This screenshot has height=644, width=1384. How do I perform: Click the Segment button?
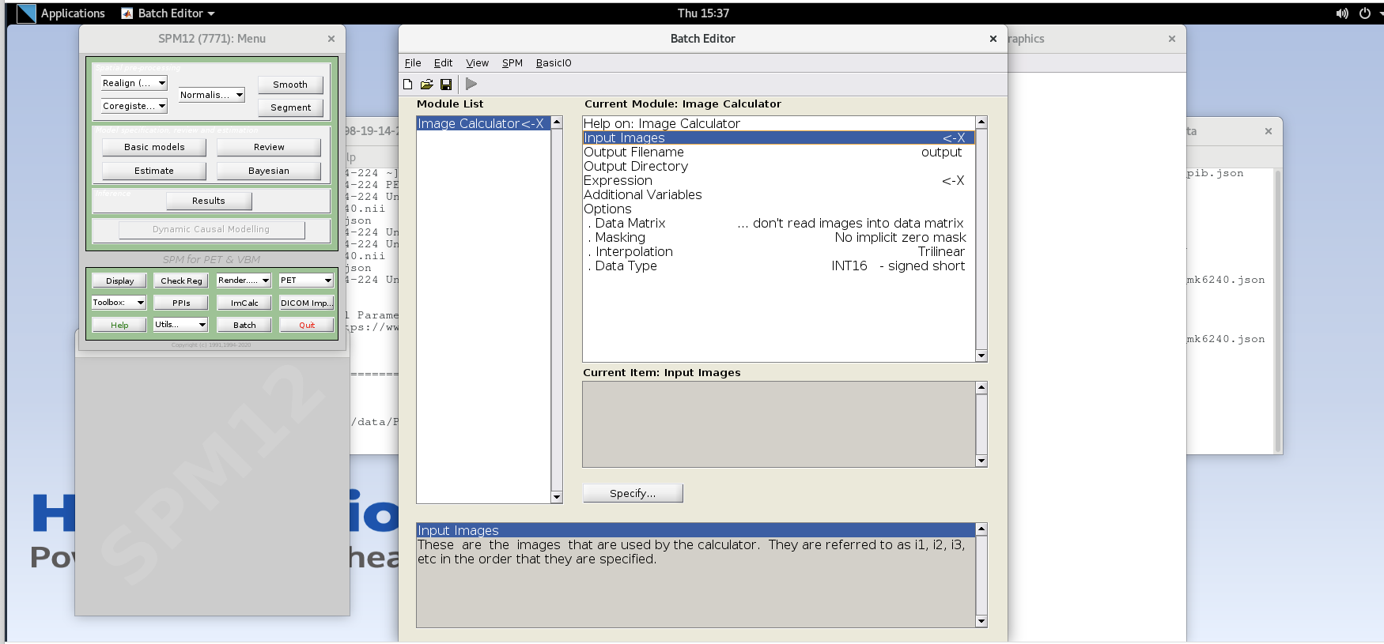[290, 107]
